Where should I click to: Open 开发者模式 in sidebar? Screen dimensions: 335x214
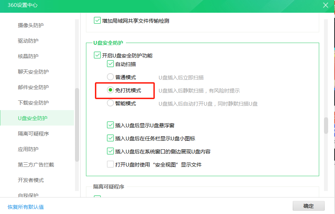pyautogui.click(x=31, y=180)
